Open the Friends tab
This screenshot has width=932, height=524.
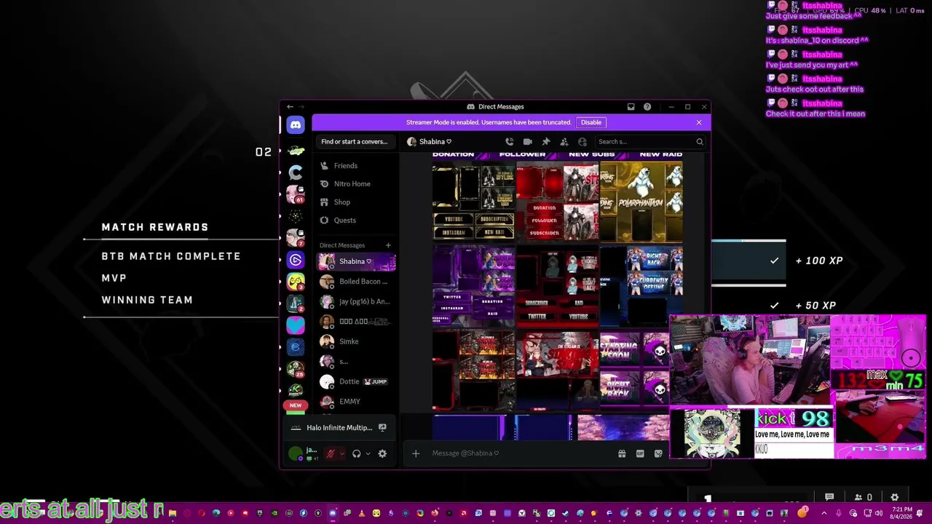(x=356, y=166)
